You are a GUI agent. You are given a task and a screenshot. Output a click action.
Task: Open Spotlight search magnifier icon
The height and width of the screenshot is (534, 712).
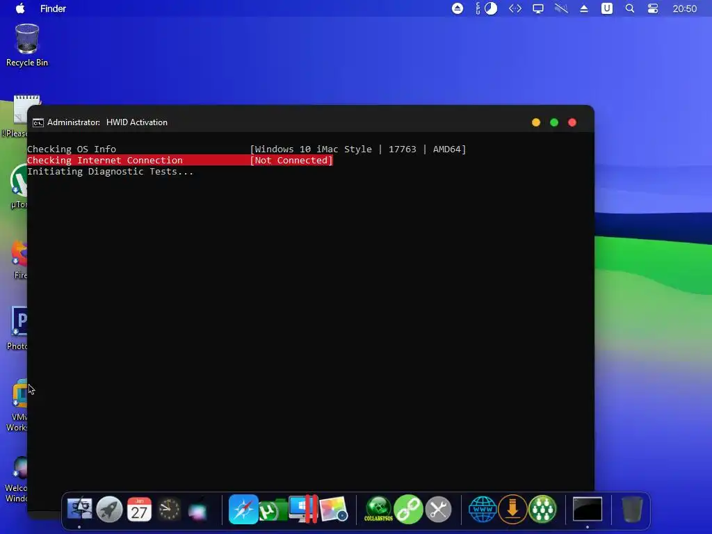tap(630, 8)
